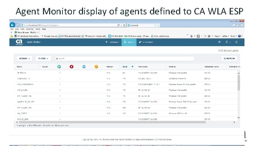
Task: Open the Safety command bar dropdown
Action: tap(225, 36)
